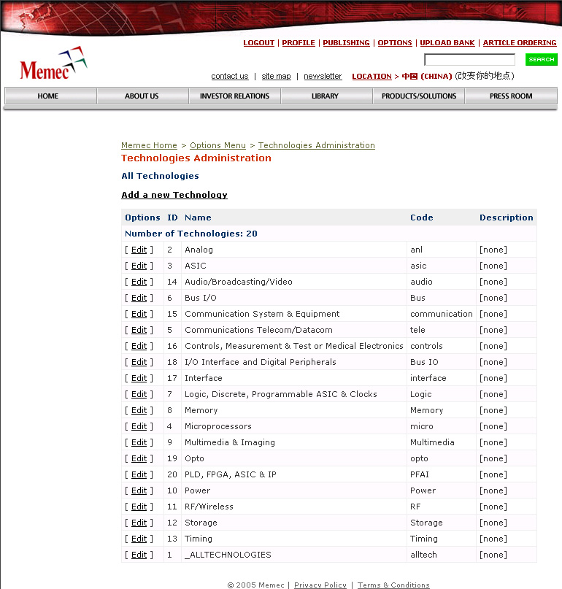Edit the Memory technology
This screenshot has width=562, height=589.
139,411
